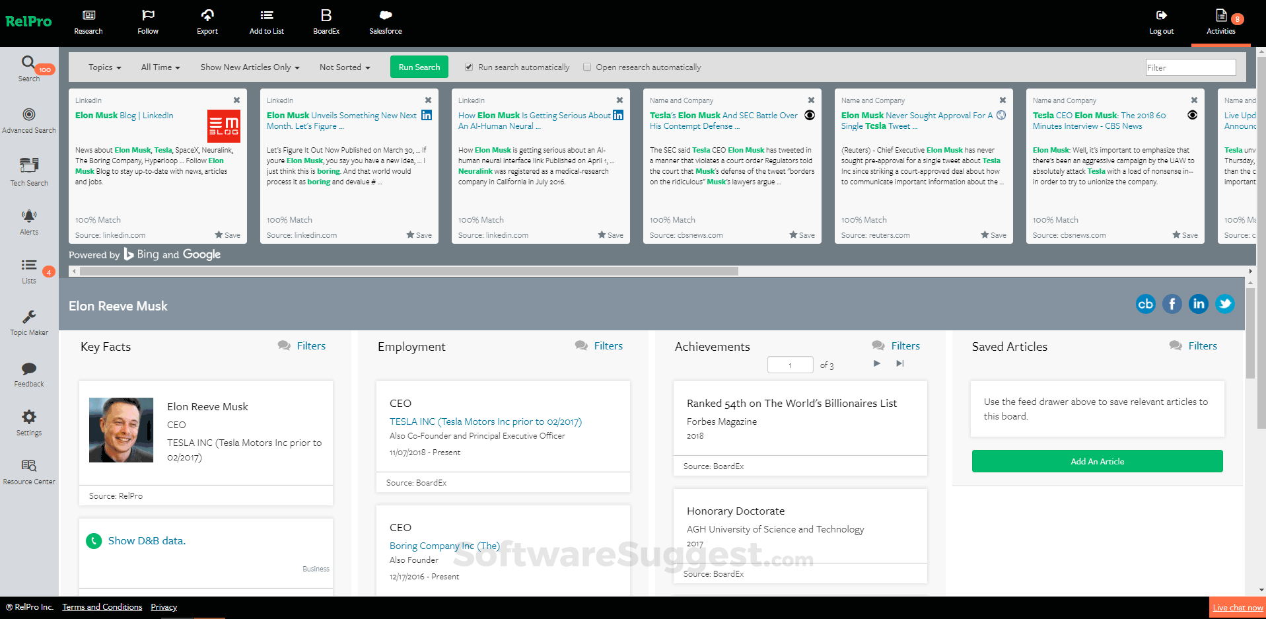
Task: Open the Salesforce integration icon
Action: point(385,21)
